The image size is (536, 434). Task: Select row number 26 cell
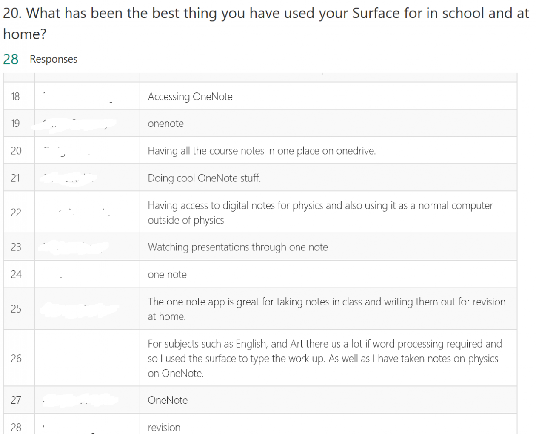click(19, 358)
